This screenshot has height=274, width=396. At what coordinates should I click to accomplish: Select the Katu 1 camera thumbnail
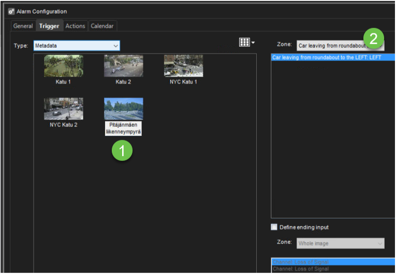click(x=63, y=66)
